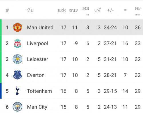This screenshot has height=113, width=143.
Task: Click the ทีม column header
Action: point(30,10)
